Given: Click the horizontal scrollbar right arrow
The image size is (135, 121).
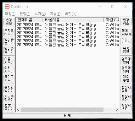Looking at the screenshot, I should coord(117,110).
